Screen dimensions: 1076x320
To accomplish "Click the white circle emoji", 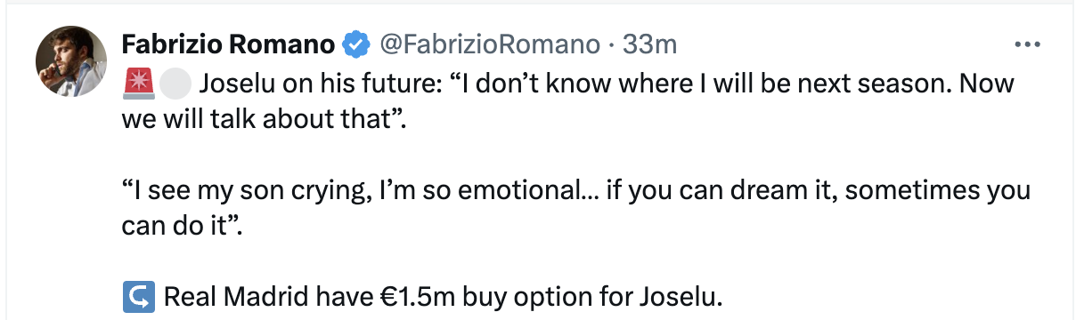I will click(x=177, y=84).
